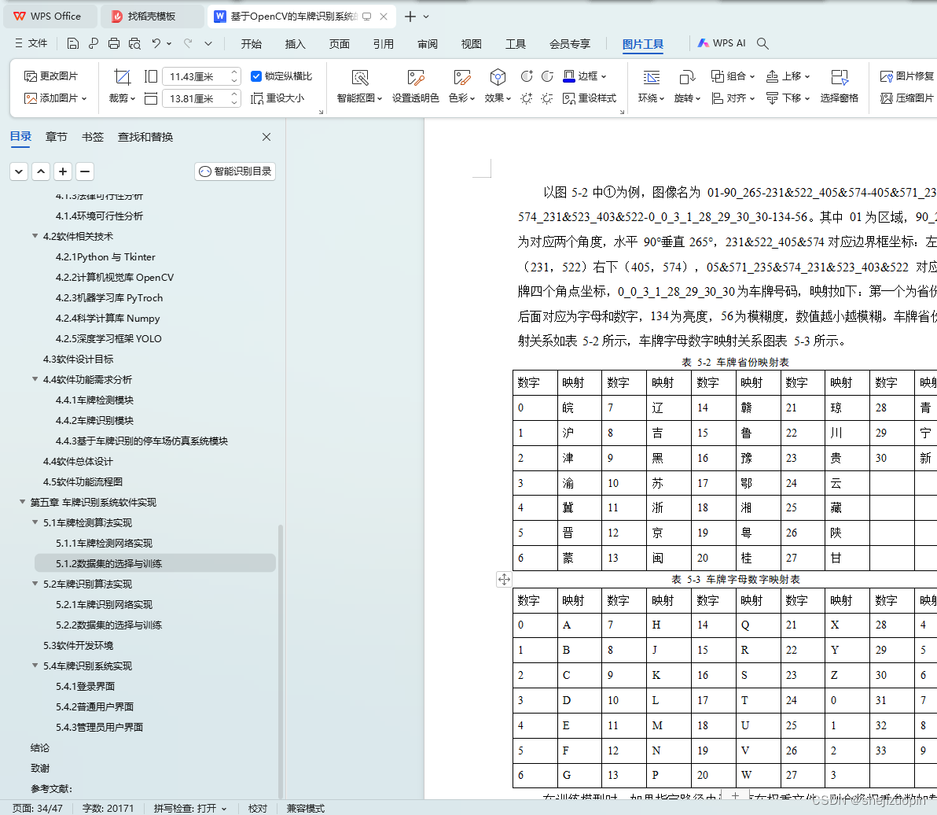The height and width of the screenshot is (815, 937).
Task: Toggle 锁定纵横比 lock aspect ratio checkbox
Action: [255, 76]
